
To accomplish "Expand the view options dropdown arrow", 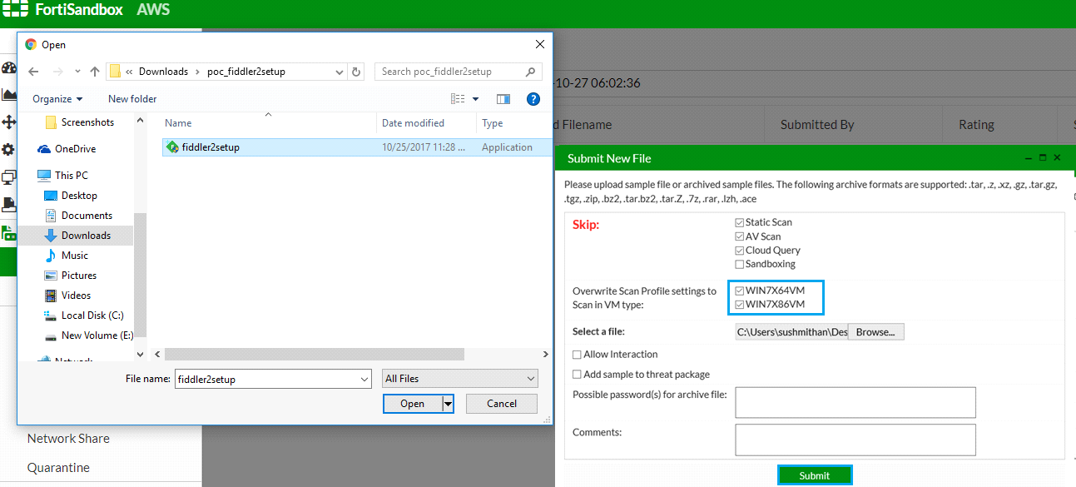I will coord(476,99).
